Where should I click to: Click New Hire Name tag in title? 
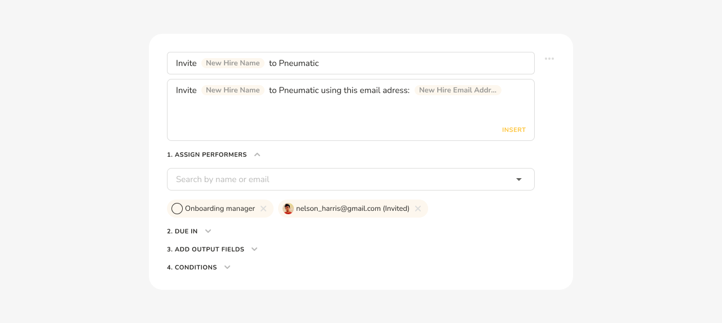pos(233,63)
